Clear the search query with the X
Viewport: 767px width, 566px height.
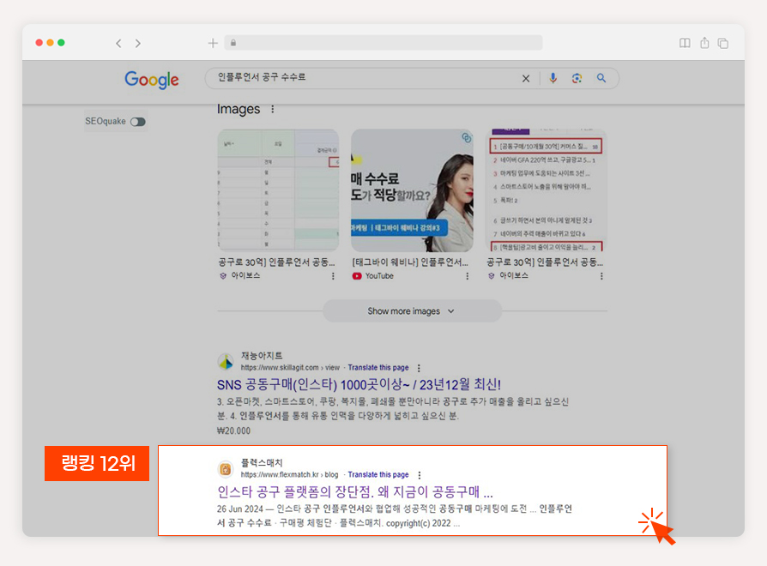[526, 78]
